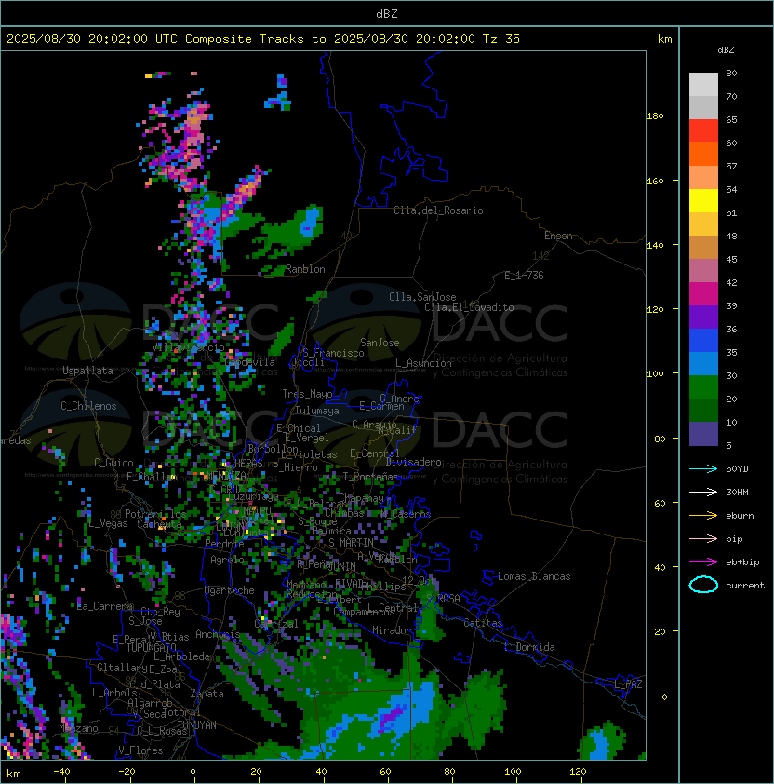Click the Encon map label
Viewport: 774px width, 784px height.
558,236
